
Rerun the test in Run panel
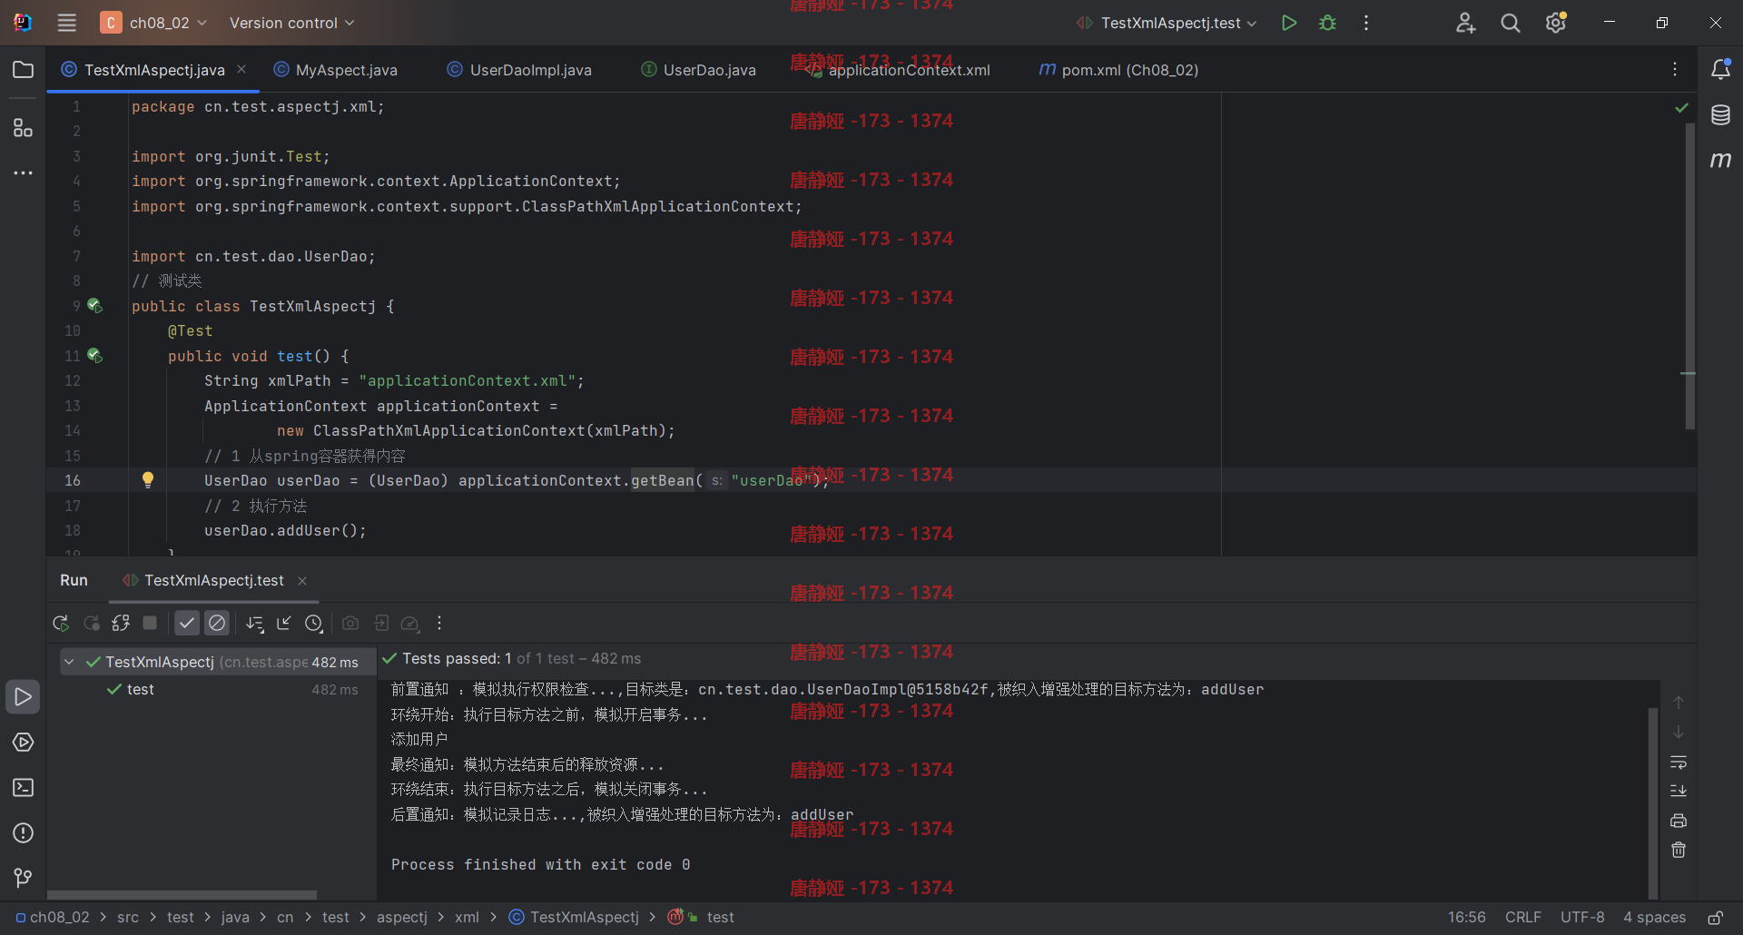(x=61, y=624)
